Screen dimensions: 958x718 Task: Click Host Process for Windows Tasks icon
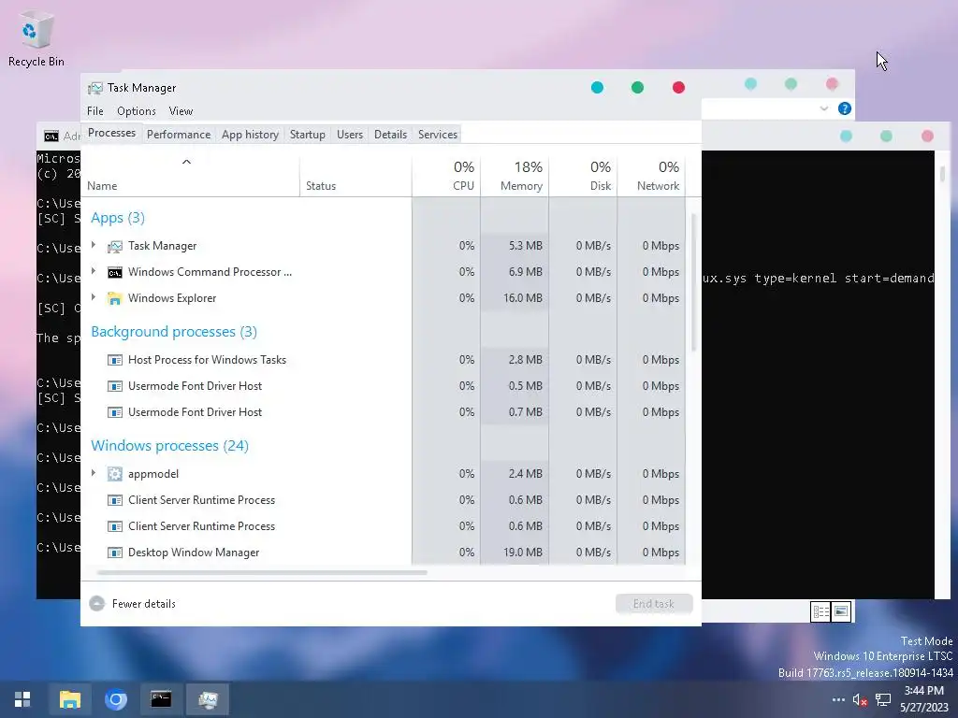115,360
